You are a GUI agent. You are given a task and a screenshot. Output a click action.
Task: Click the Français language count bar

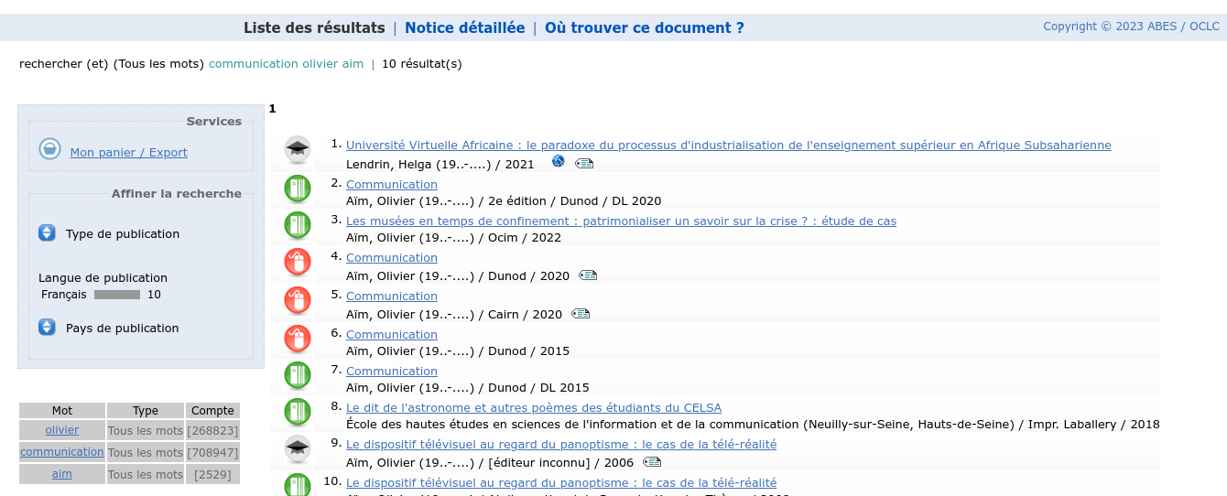point(117,295)
